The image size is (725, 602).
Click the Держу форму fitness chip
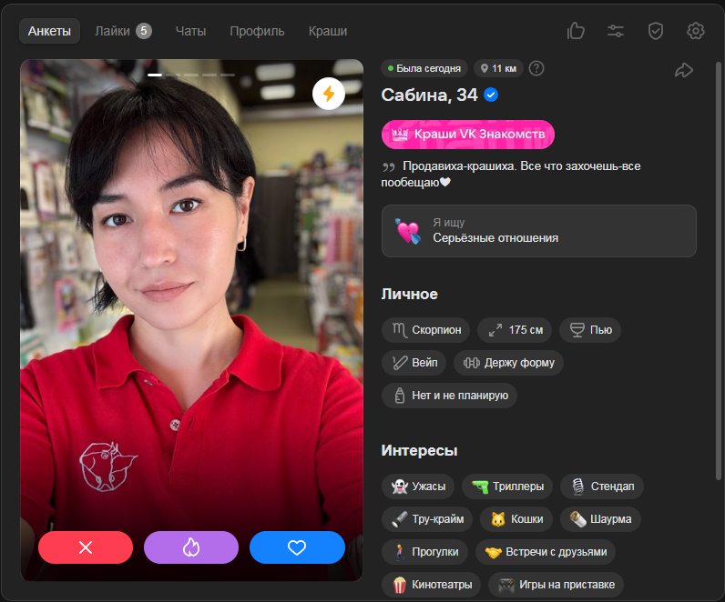[508, 363]
